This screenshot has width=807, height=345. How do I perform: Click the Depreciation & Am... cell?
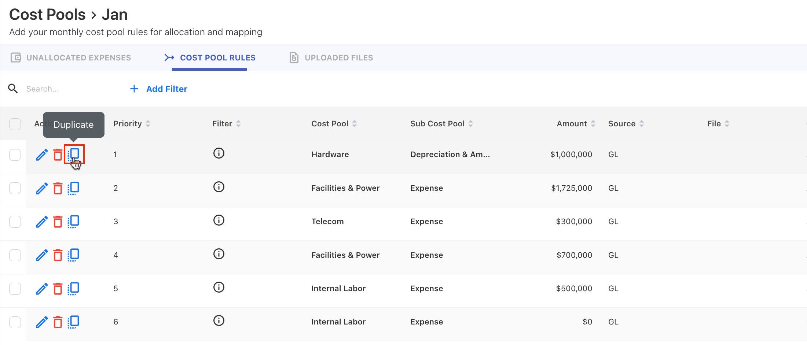pos(450,155)
